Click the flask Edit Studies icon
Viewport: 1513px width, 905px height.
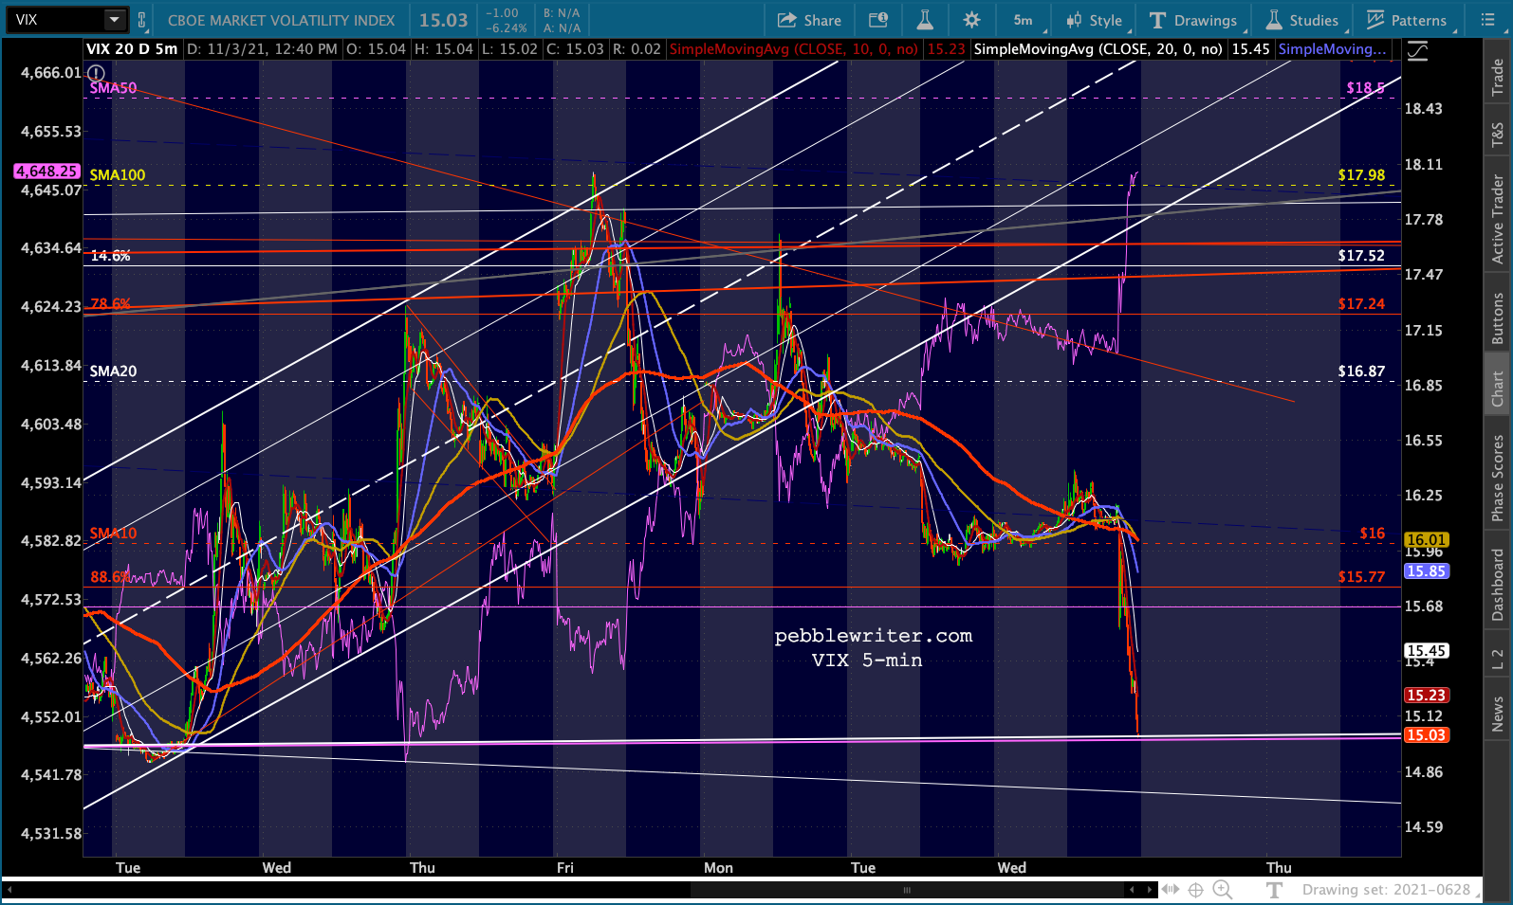pos(925,20)
